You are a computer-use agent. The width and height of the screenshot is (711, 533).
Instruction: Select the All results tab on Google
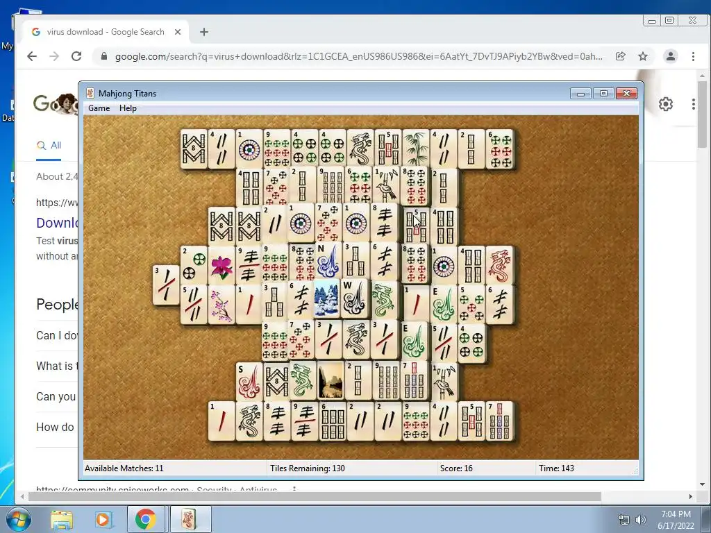49,146
